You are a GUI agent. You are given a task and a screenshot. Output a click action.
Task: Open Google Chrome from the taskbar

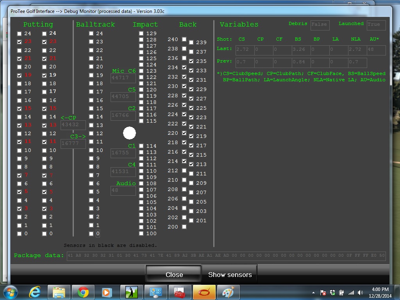click(x=83, y=292)
